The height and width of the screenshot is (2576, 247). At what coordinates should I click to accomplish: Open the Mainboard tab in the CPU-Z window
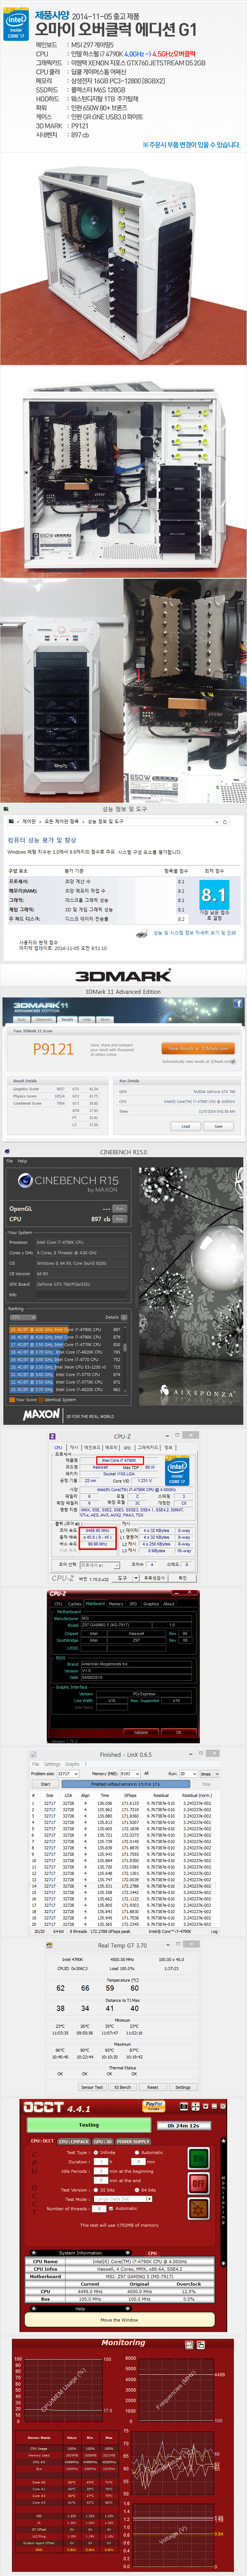(x=95, y=1603)
